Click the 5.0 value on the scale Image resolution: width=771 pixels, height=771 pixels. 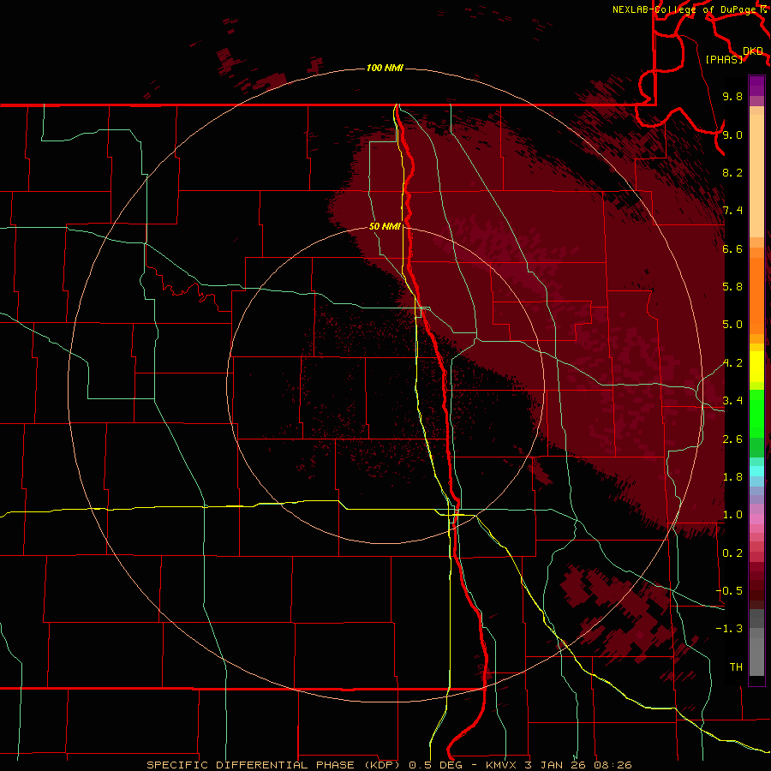point(732,325)
